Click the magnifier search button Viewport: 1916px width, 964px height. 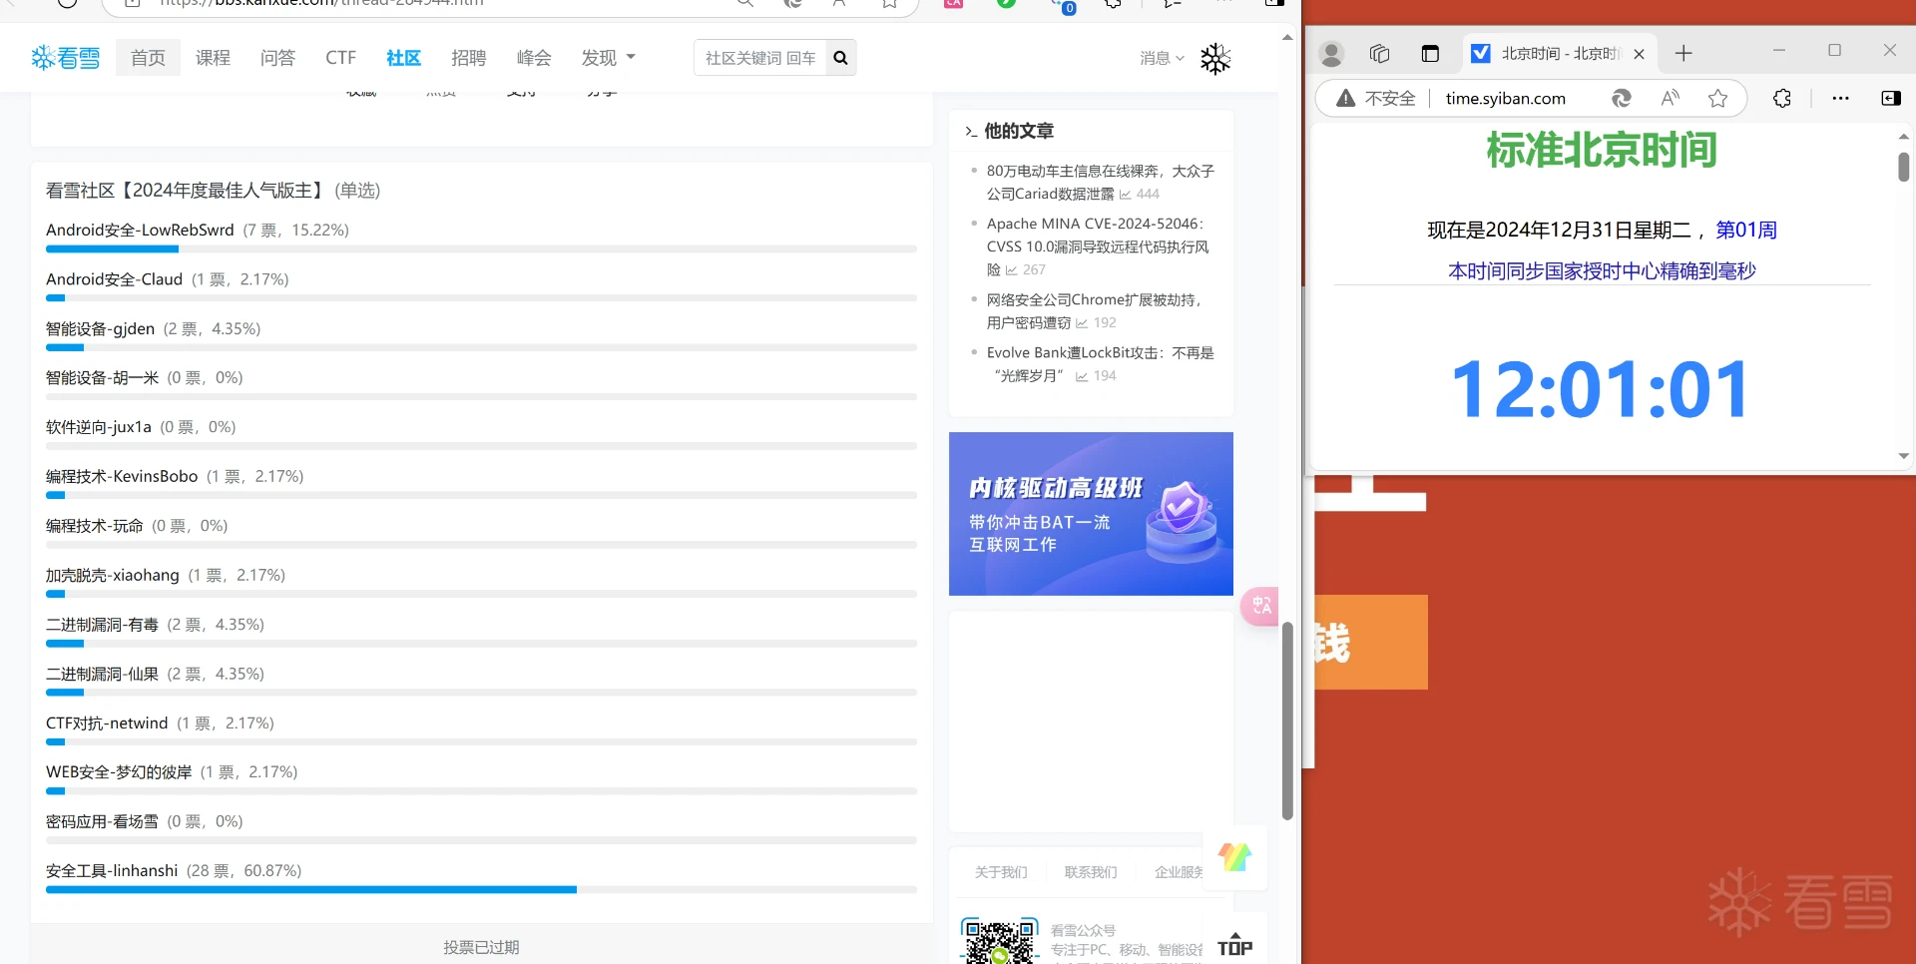coord(840,58)
